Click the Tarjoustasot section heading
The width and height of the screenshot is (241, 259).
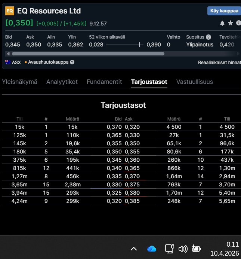coord(123,105)
